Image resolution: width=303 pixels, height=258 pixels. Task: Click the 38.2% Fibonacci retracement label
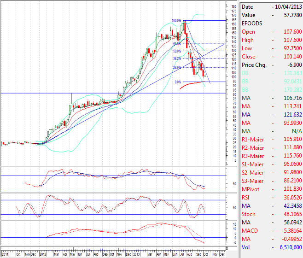pos(176,59)
